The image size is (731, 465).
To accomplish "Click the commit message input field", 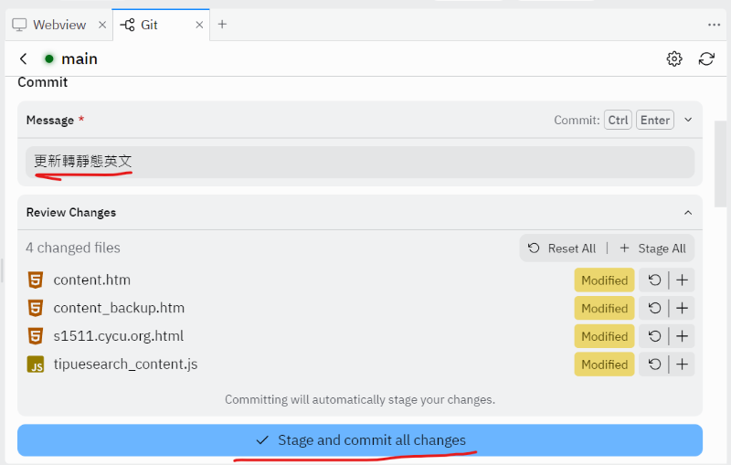I will pos(360,162).
